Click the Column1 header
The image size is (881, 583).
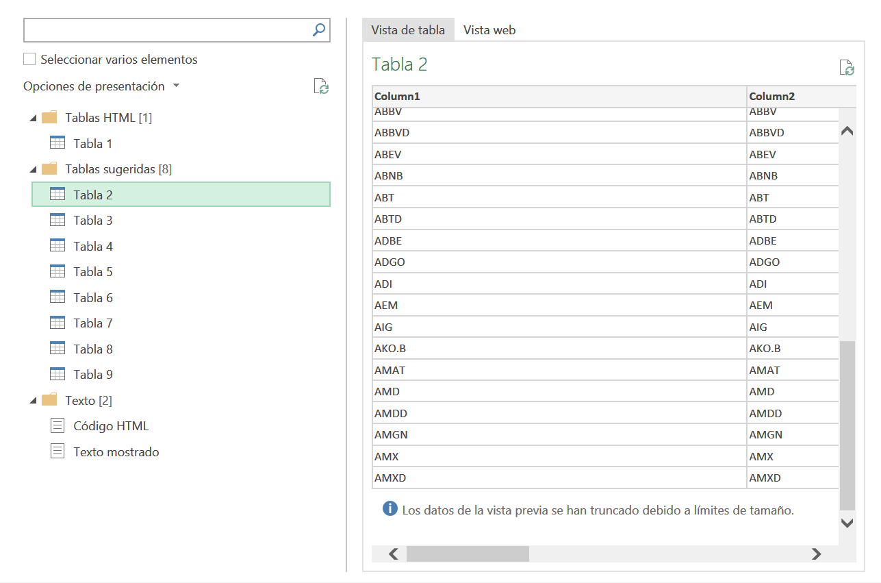pyautogui.click(x=559, y=97)
